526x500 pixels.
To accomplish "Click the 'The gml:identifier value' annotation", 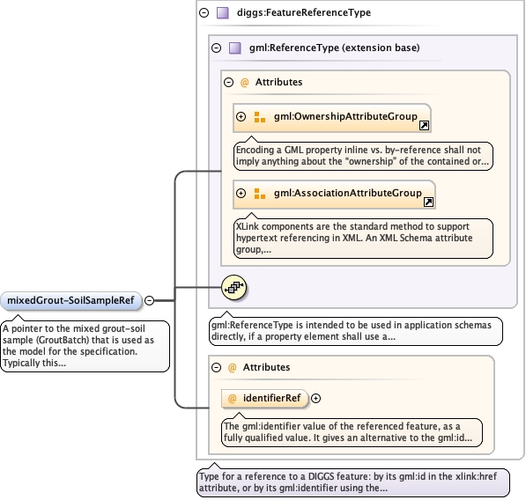I will click(352, 432).
